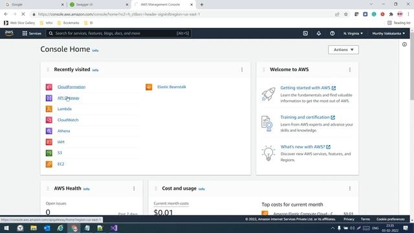414x233 pixels.
Task: Open the info side panel icon
Action: tap(404, 45)
